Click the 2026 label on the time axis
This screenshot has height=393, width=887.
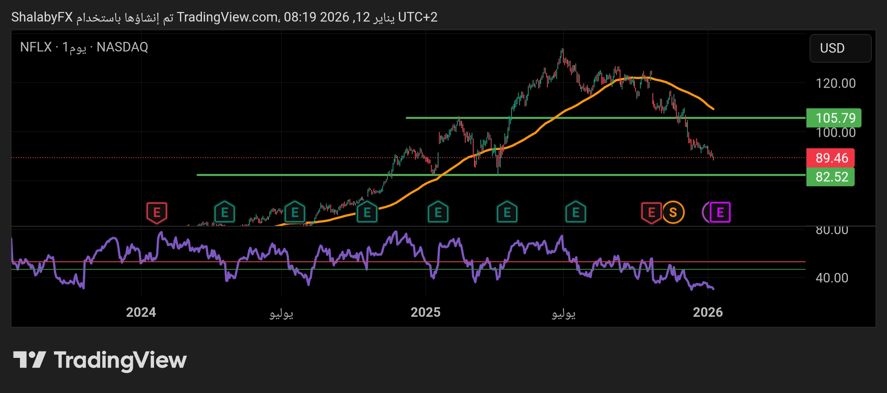707,312
